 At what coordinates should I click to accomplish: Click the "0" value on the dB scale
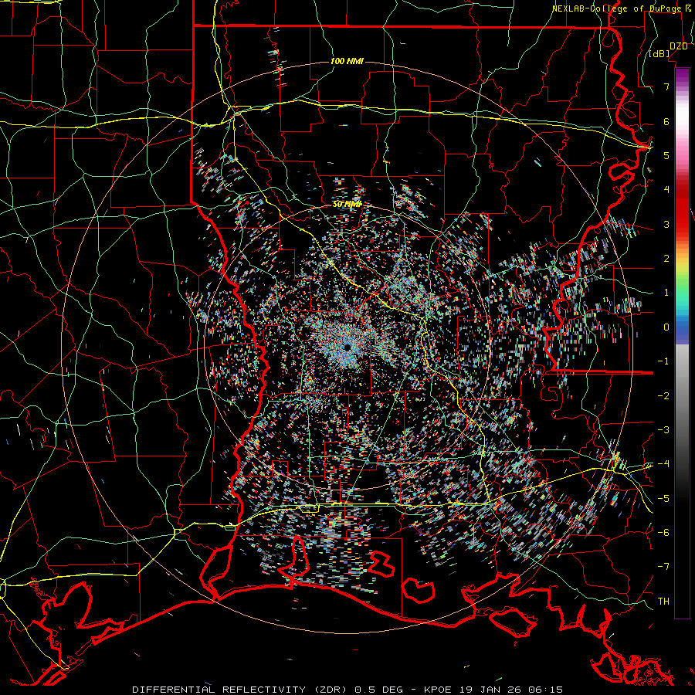(666, 327)
